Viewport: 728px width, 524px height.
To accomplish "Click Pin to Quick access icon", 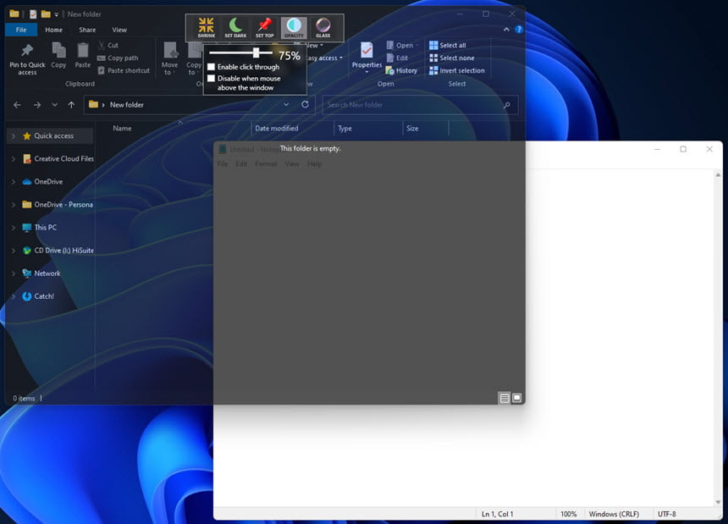I will tap(27, 59).
